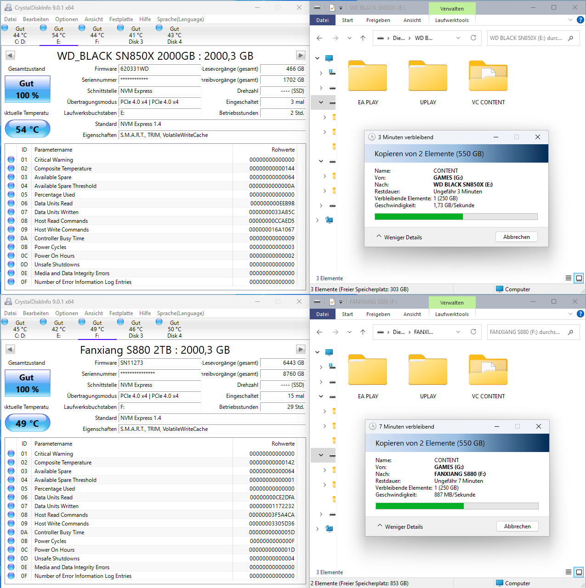The image size is (586, 588).
Task: Show next disk in Fanxiang S880 window
Action: pyautogui.click(x=301, y=349)
